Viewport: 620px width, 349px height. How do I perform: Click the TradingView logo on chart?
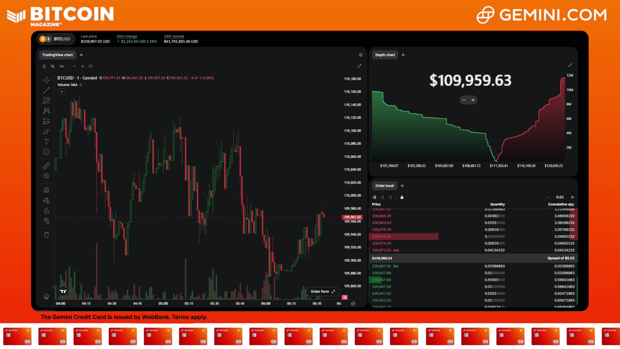click(63, 291)
